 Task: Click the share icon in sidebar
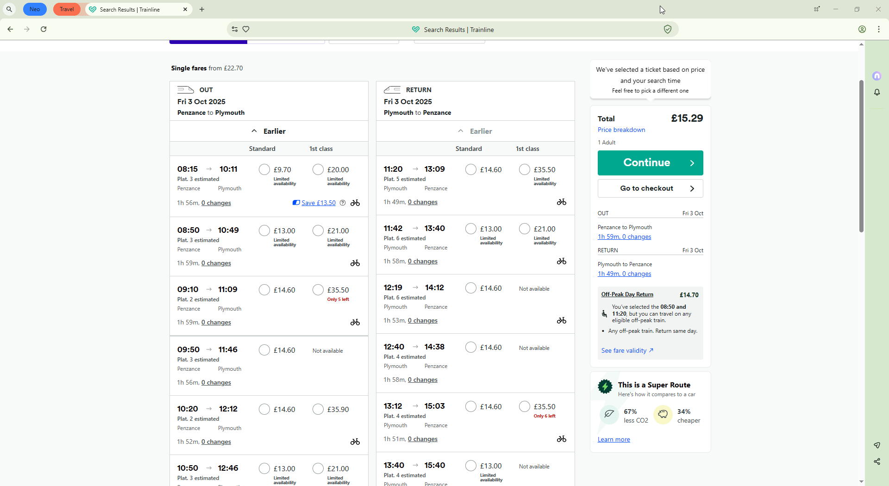(877, 461)
